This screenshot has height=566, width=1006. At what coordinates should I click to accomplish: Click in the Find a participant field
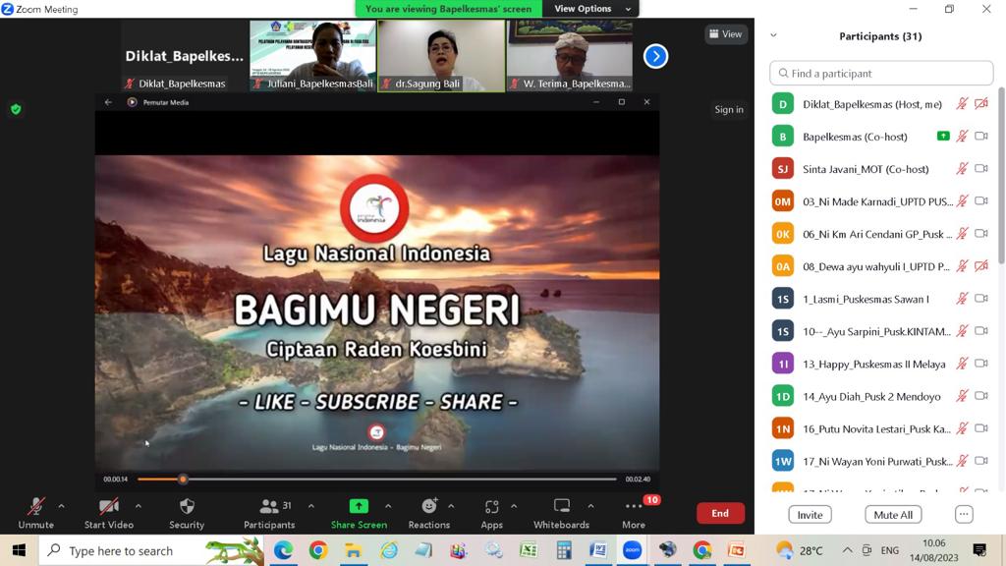coord(881,73)
